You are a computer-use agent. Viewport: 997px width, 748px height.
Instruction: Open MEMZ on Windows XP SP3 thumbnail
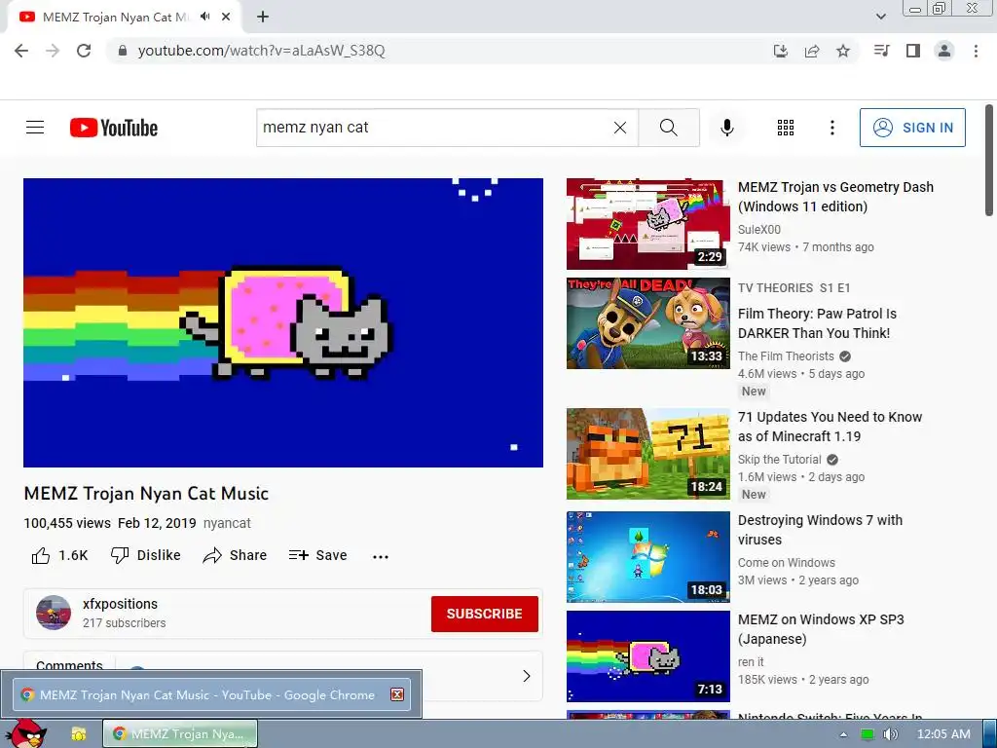pos(647,655)
